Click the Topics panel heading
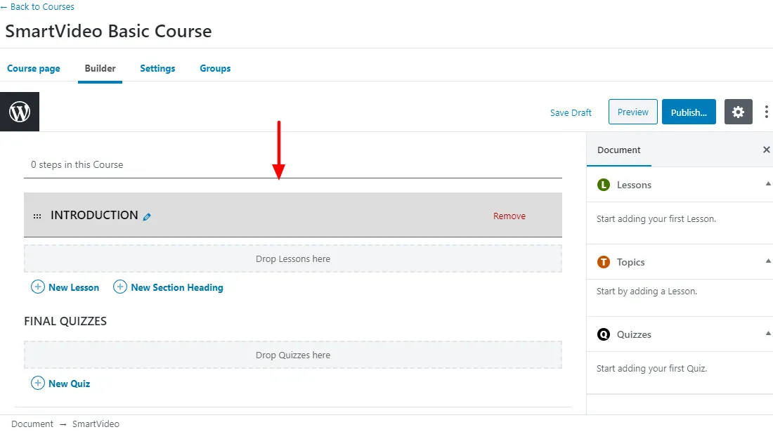Image resolution: width=773 pixels, height=432 pixels. click(x=630, y=262)
